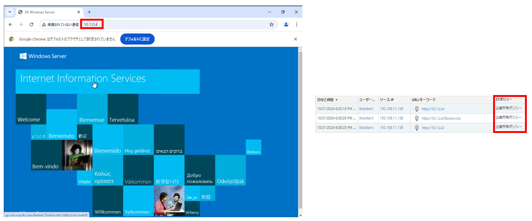Click the Google Chrome logo in infobar
Image resolution: width=532 pixels, height=221 pixels.
click(12, 39)
